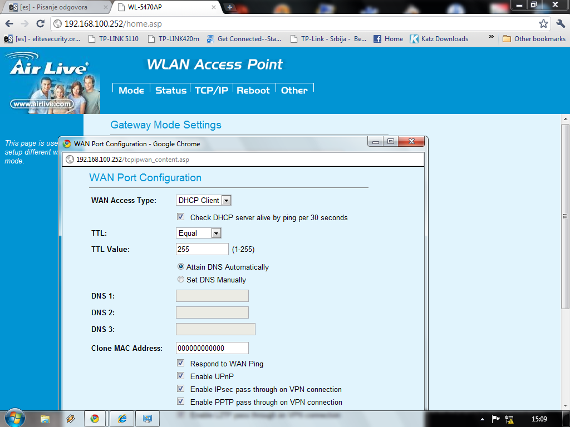This screenshot has height=427, width=570.
Task: Click the globe icon in the popup address bar
Action: point(70,160)
